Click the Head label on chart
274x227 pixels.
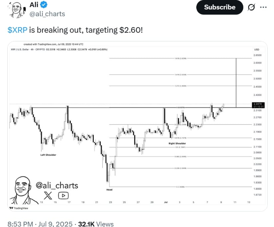pos(109,190)
